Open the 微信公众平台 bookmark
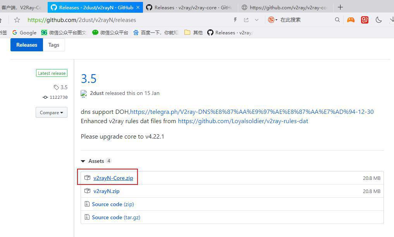This screenshot has height=237, width=394. point(110,32)
